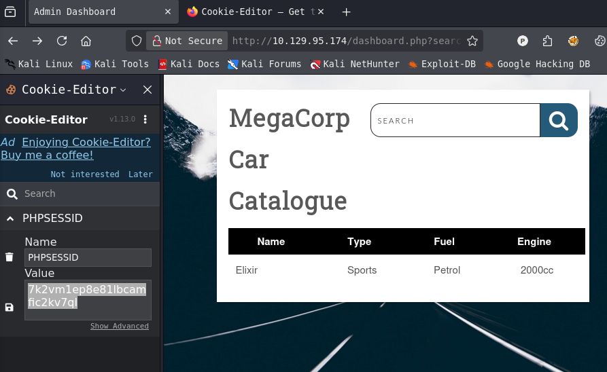Click the MegaCorp Car Catalogue heading

point(290,160)
